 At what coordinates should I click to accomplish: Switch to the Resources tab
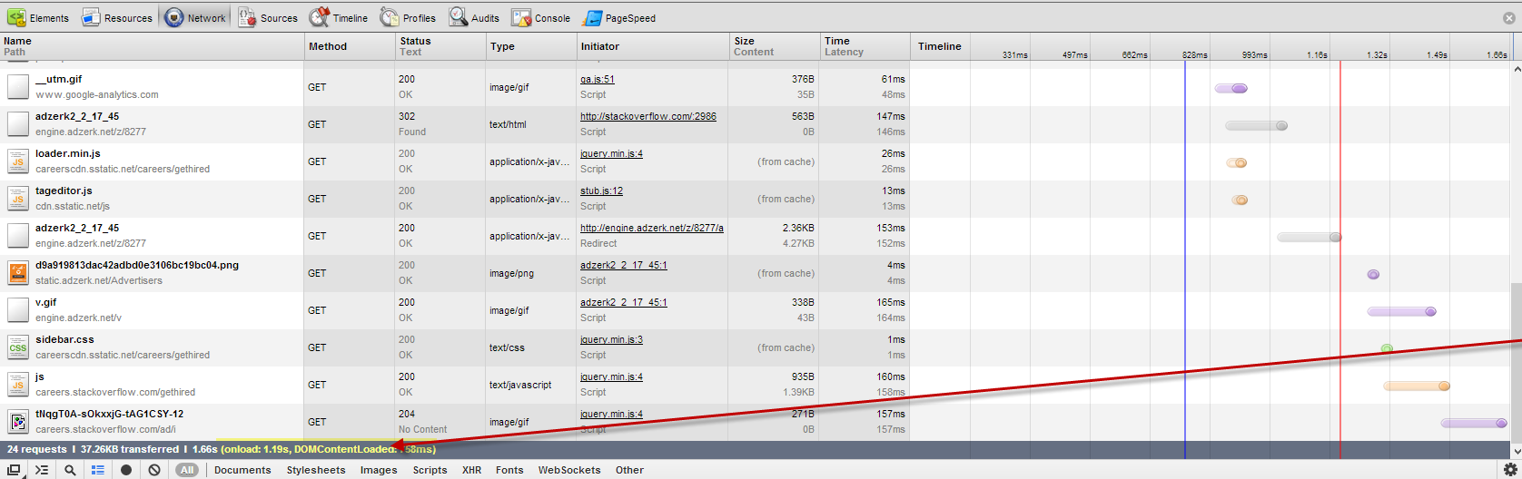(x=117, y=17)
